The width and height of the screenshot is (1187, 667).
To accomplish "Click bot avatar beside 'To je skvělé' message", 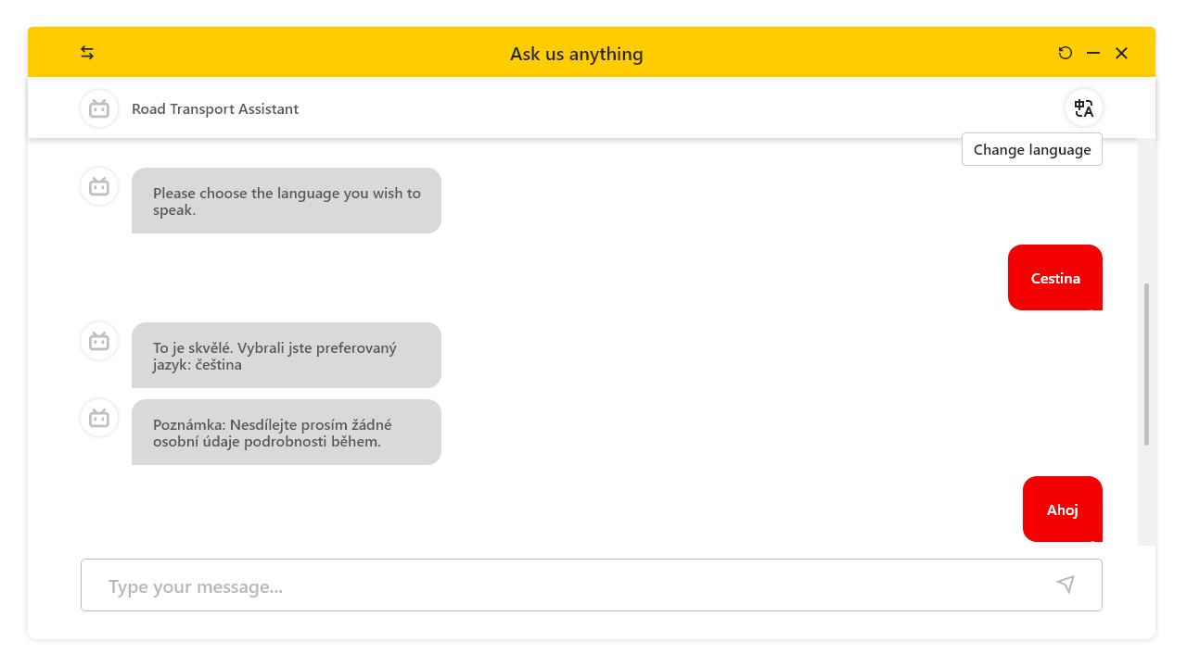I will pos(99,341).
